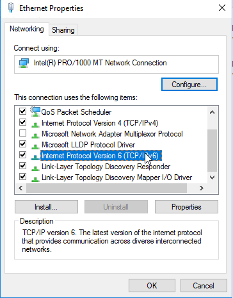
Task: Uncheck the QoS Packet Scheduler checkbox
Action: click(x=22, y=112)
